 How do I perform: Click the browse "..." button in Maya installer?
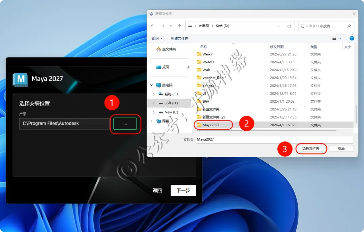pyautogui.click(x=125, y=124)
